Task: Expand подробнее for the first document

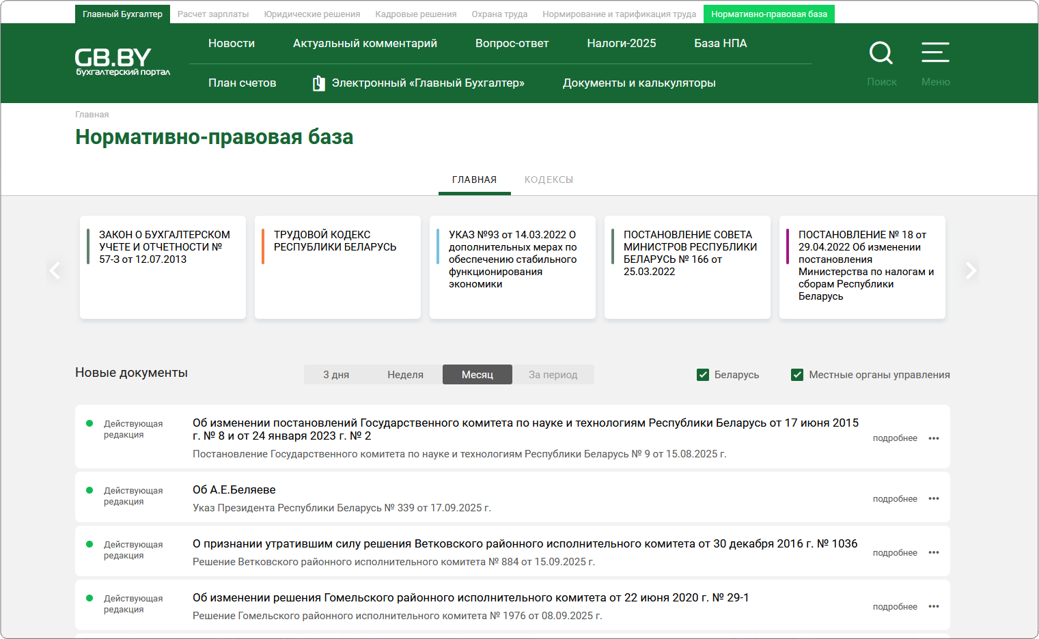Action: (x=894, y=438)
